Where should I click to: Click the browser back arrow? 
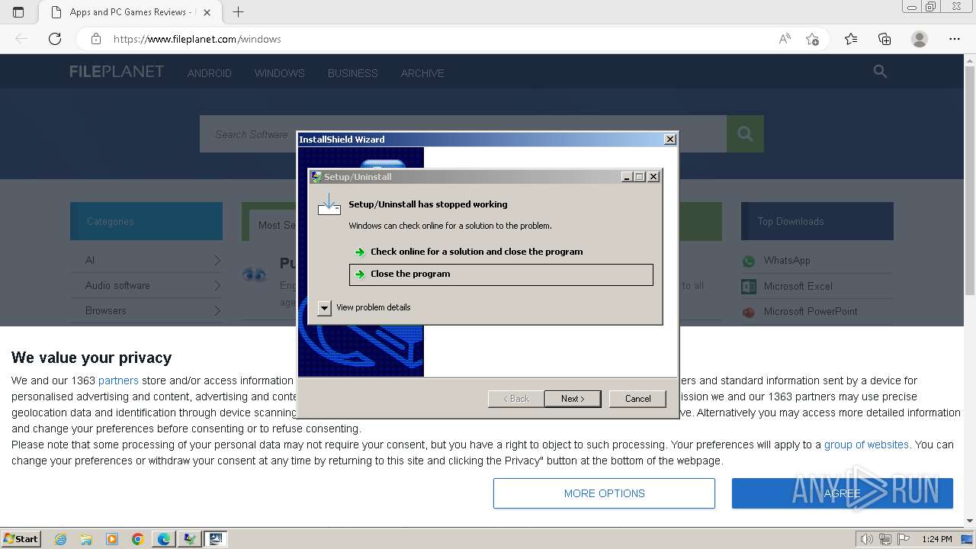pyautogui.click(x=21, y=39)
